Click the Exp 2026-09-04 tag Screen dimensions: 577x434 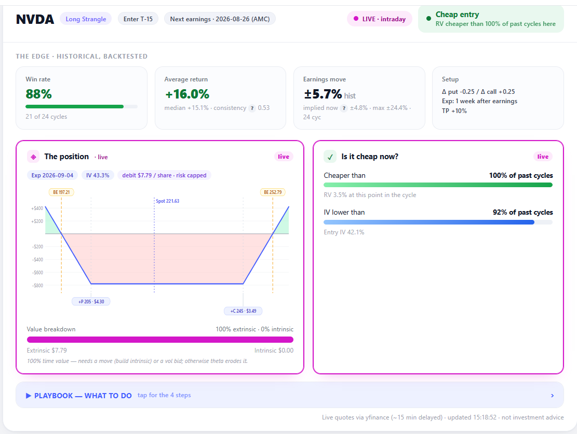(52, 175)
